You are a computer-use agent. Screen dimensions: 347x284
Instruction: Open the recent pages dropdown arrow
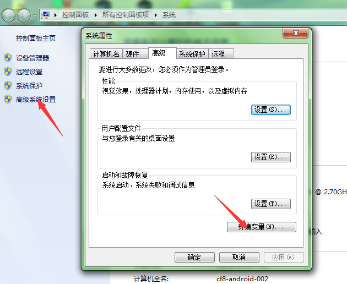pyautogui.click(x=35, y=16)
